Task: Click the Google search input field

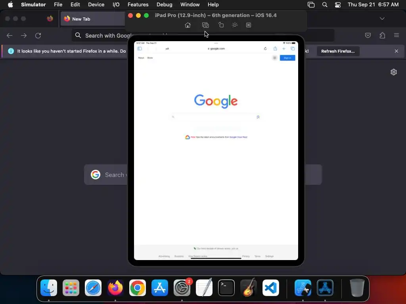Action: [216, 117]
